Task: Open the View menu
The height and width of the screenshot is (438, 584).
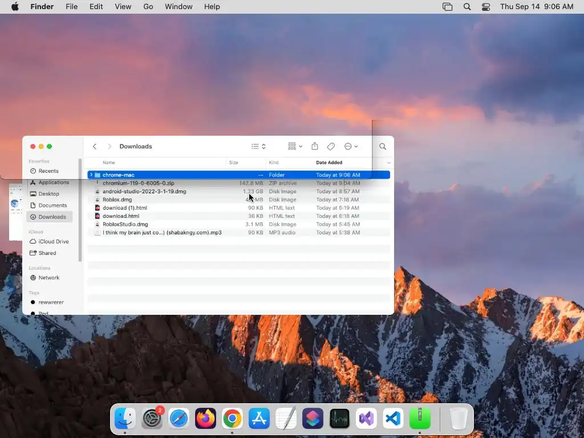Action: [x=123, y=7]
